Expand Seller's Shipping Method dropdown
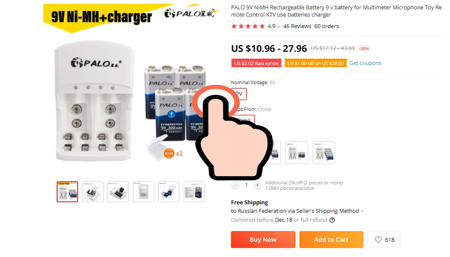Image resolution: width=450 pixels, height=257 pixels. pos(362,211)
